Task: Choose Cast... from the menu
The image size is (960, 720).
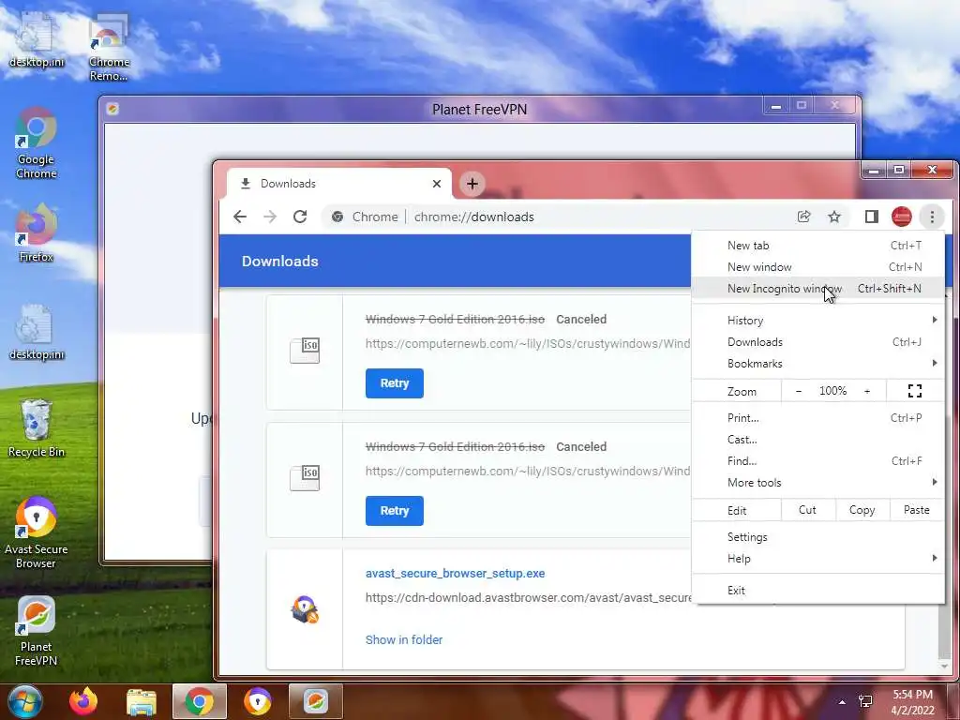Action: tap(817, 440)
